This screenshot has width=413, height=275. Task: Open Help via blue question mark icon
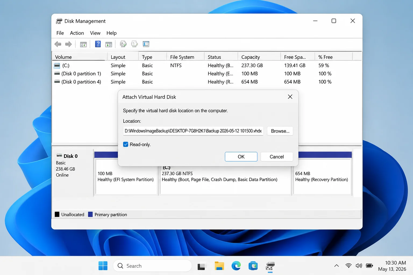[x=98, y=44]
